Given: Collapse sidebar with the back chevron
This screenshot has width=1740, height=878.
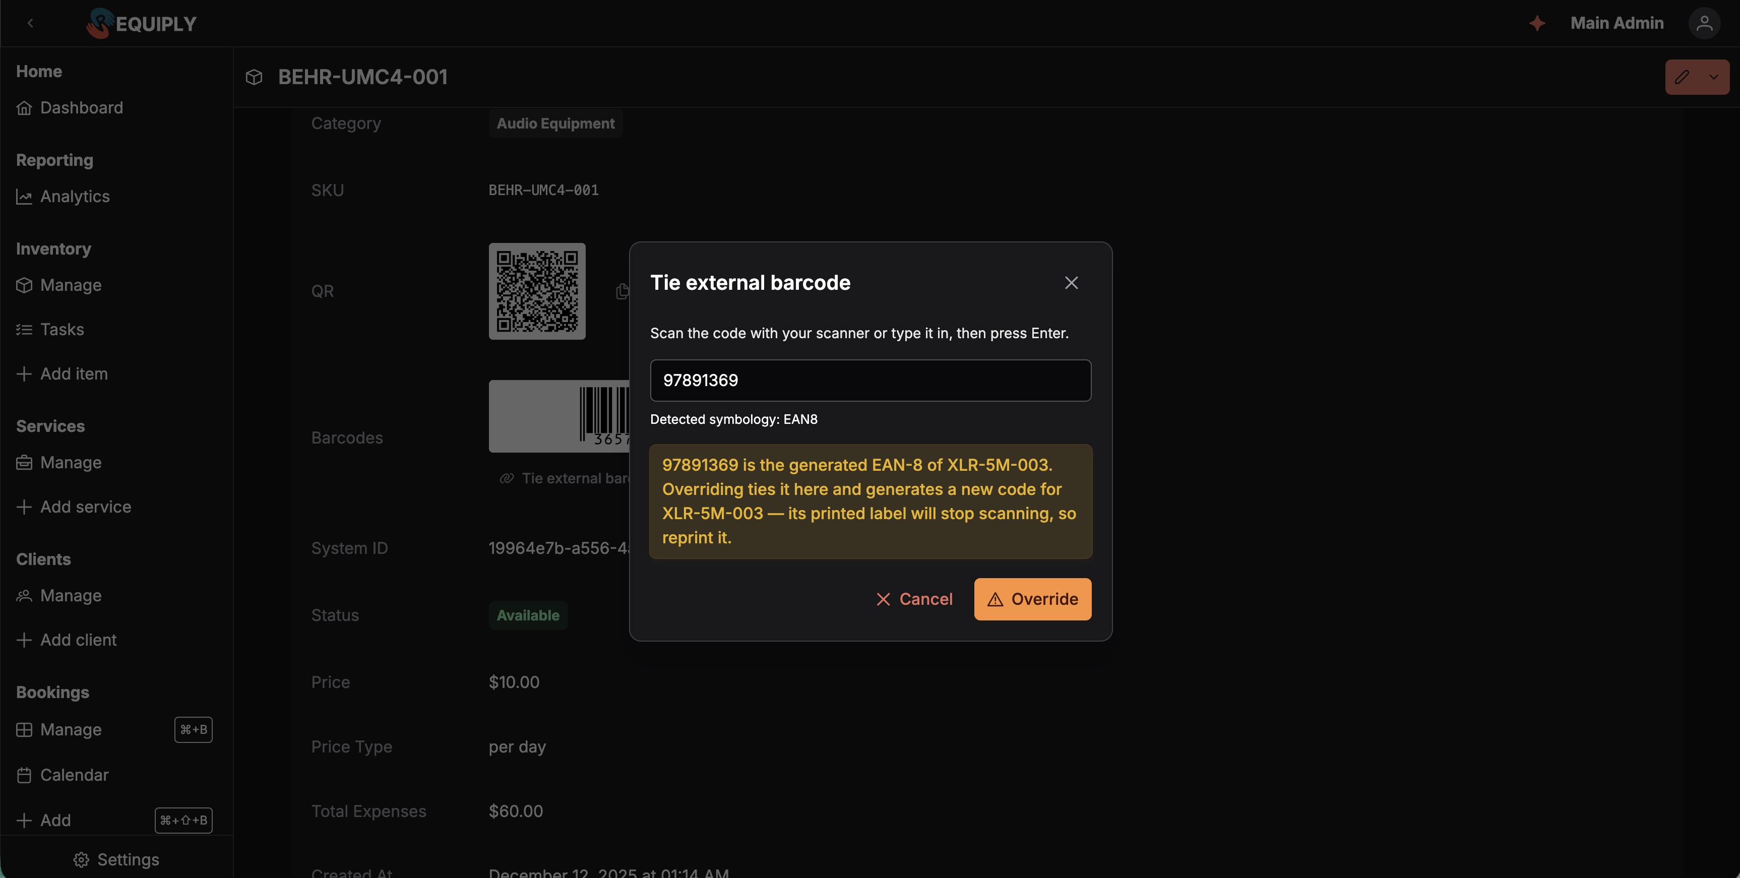Looking at the screenshot, I should click(30, 24).
